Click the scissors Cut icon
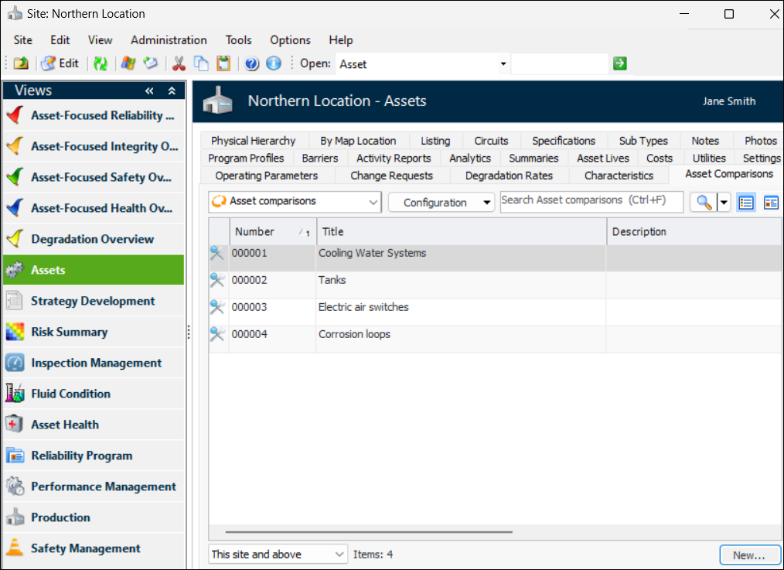The width and height of the screenshot is (784, 570). pyautogui.click(x=179, y=64)
